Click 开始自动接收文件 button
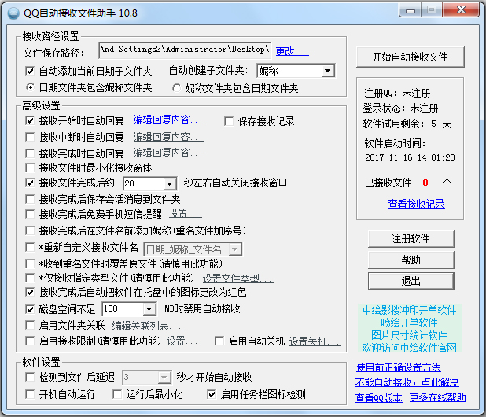Image resolution: width=486 pixels, height=417 pixels. (x=409, y=57)
